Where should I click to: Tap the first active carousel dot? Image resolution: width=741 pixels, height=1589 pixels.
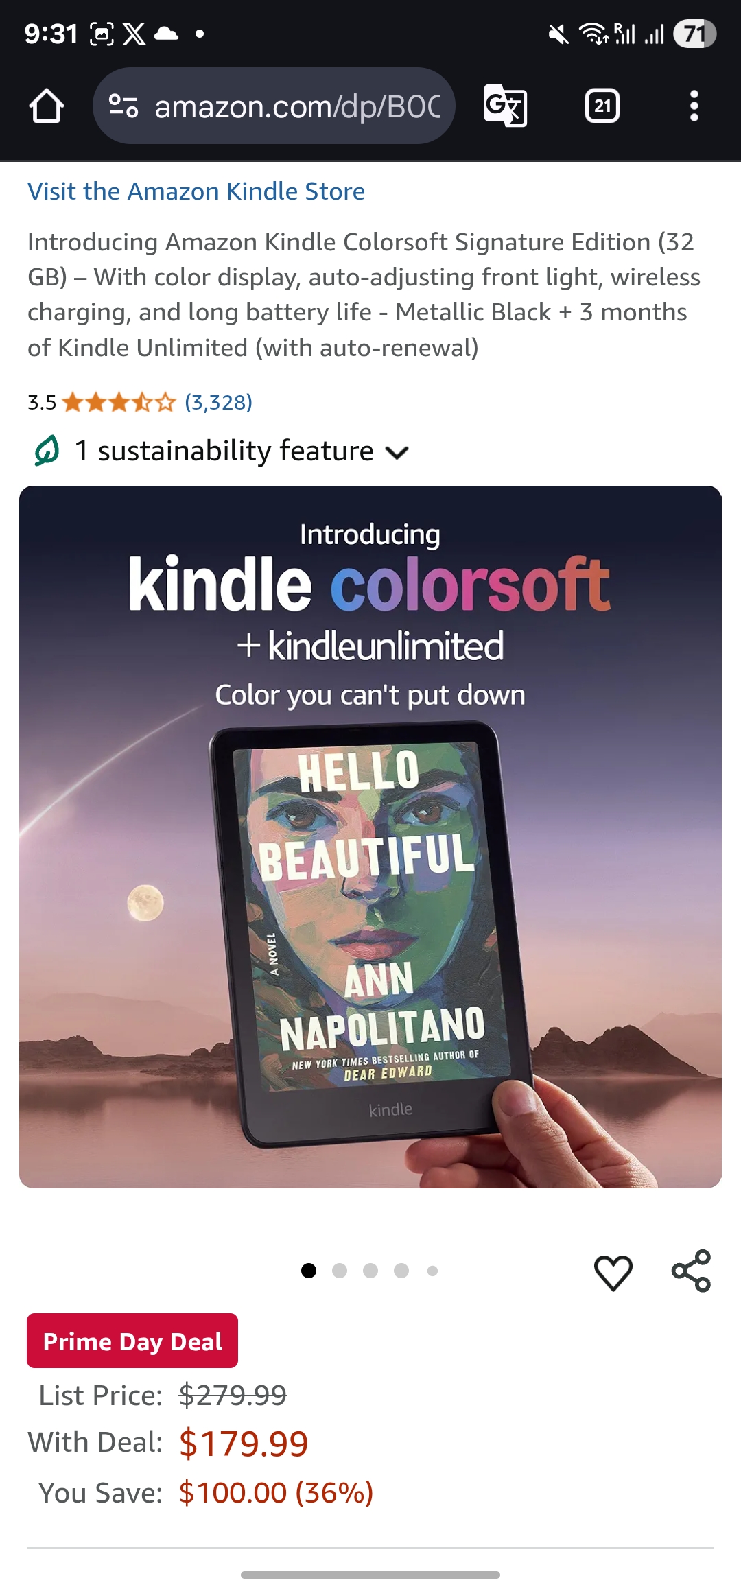tap(309, 1271)
